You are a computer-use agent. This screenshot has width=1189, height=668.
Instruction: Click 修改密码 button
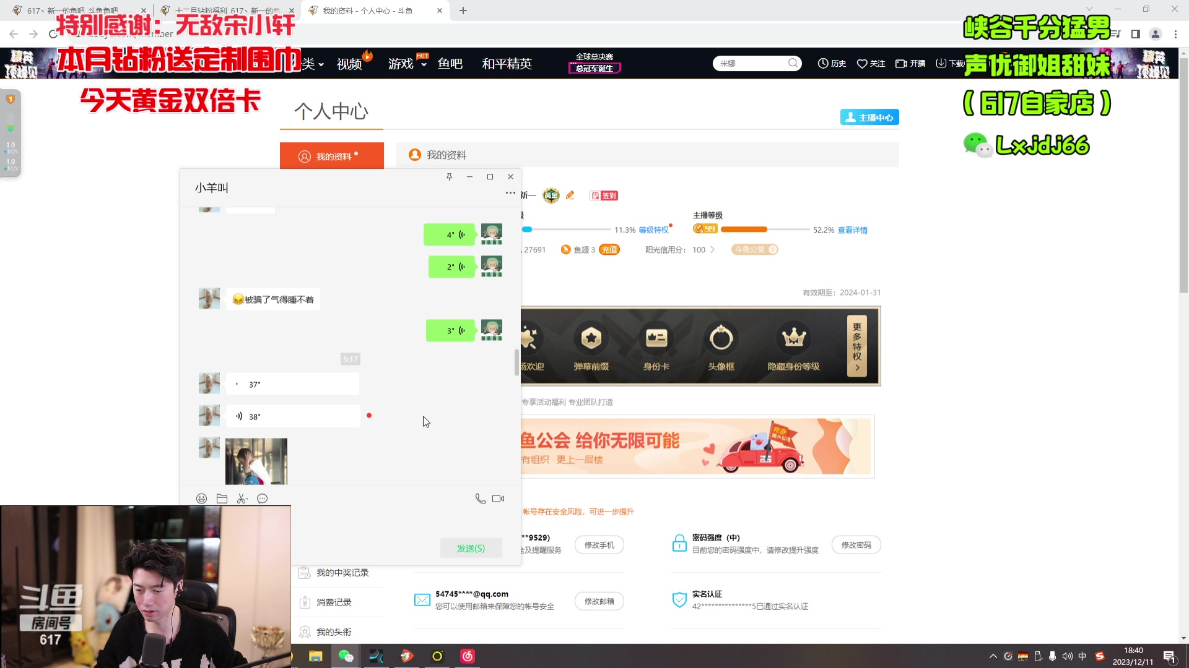point(856,545)
